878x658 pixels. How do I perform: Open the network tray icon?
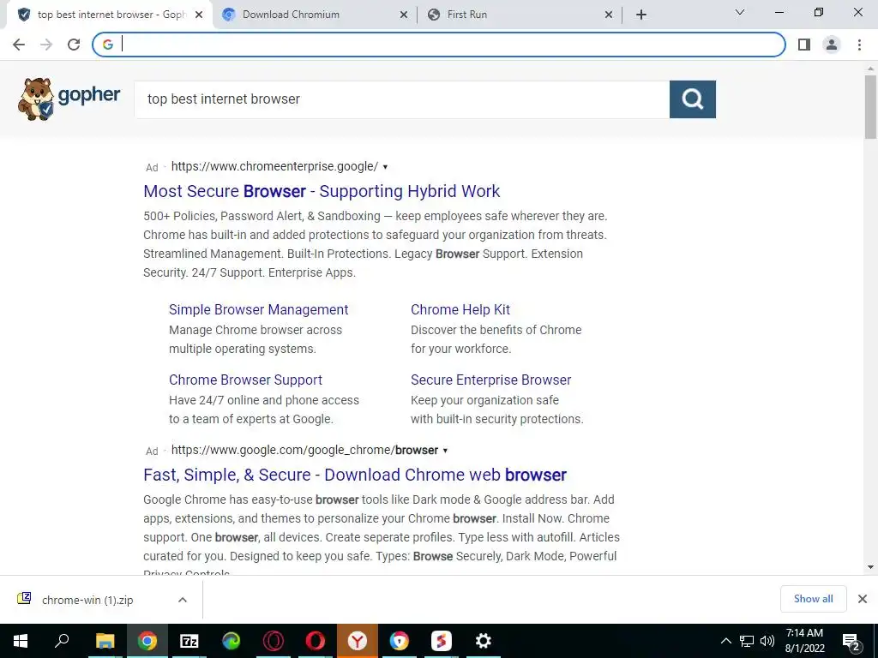pyautogui.click(x=747, y=641)
